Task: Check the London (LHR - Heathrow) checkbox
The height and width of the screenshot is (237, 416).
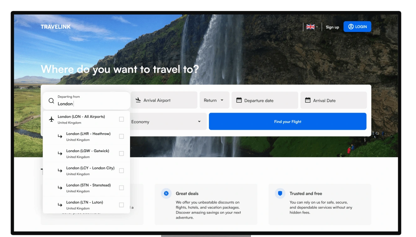Action: 122,136
